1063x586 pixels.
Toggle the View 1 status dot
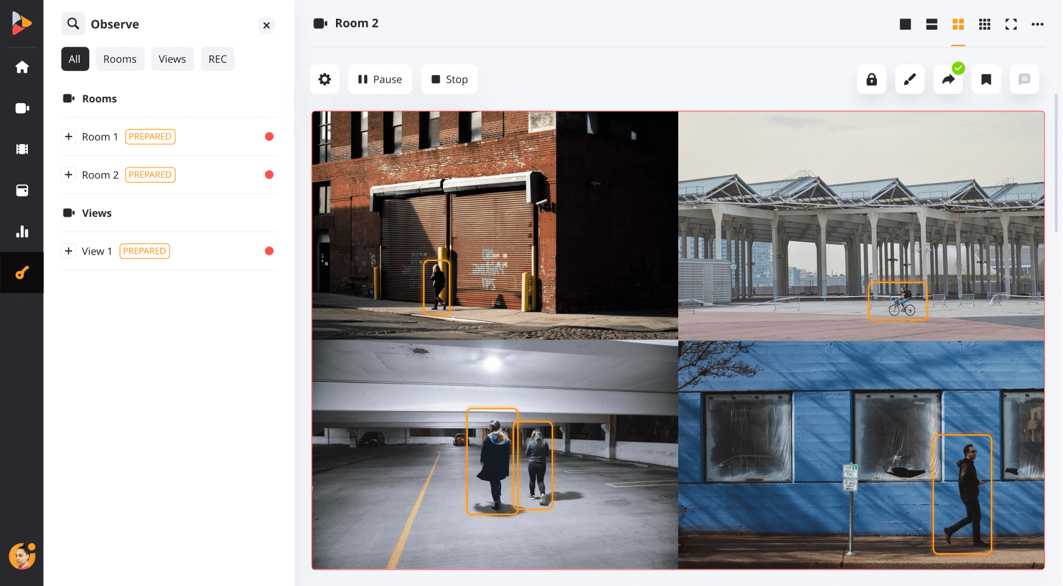[270, 251]
